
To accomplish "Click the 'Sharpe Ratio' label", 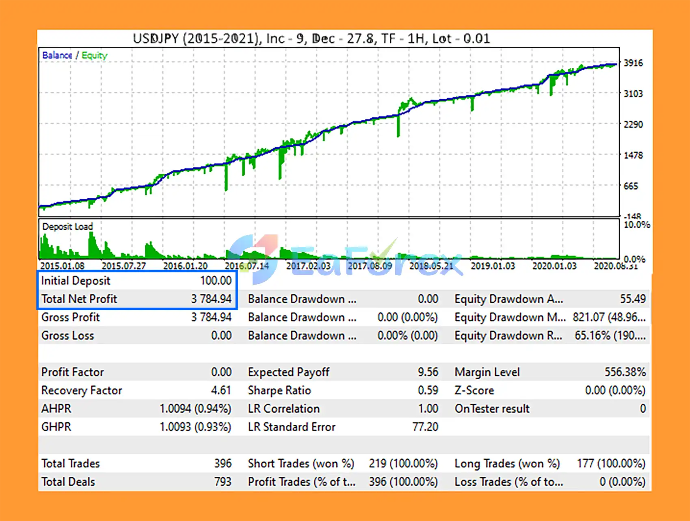I will point(279,390).
